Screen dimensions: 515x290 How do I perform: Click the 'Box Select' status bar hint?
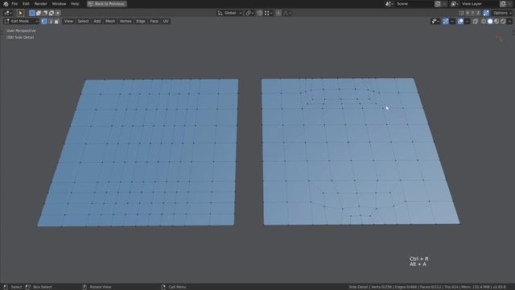(43, 287)
